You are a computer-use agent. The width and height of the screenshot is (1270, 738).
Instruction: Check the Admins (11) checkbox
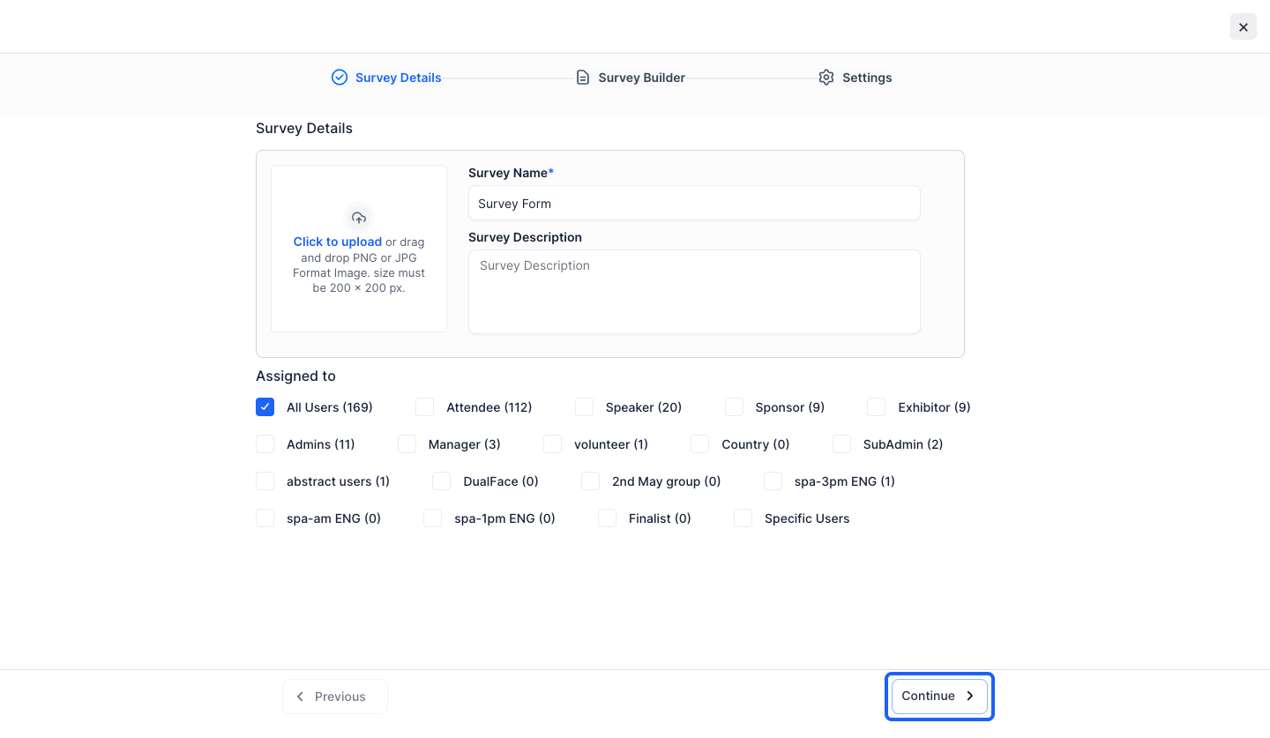coord(265,444)
